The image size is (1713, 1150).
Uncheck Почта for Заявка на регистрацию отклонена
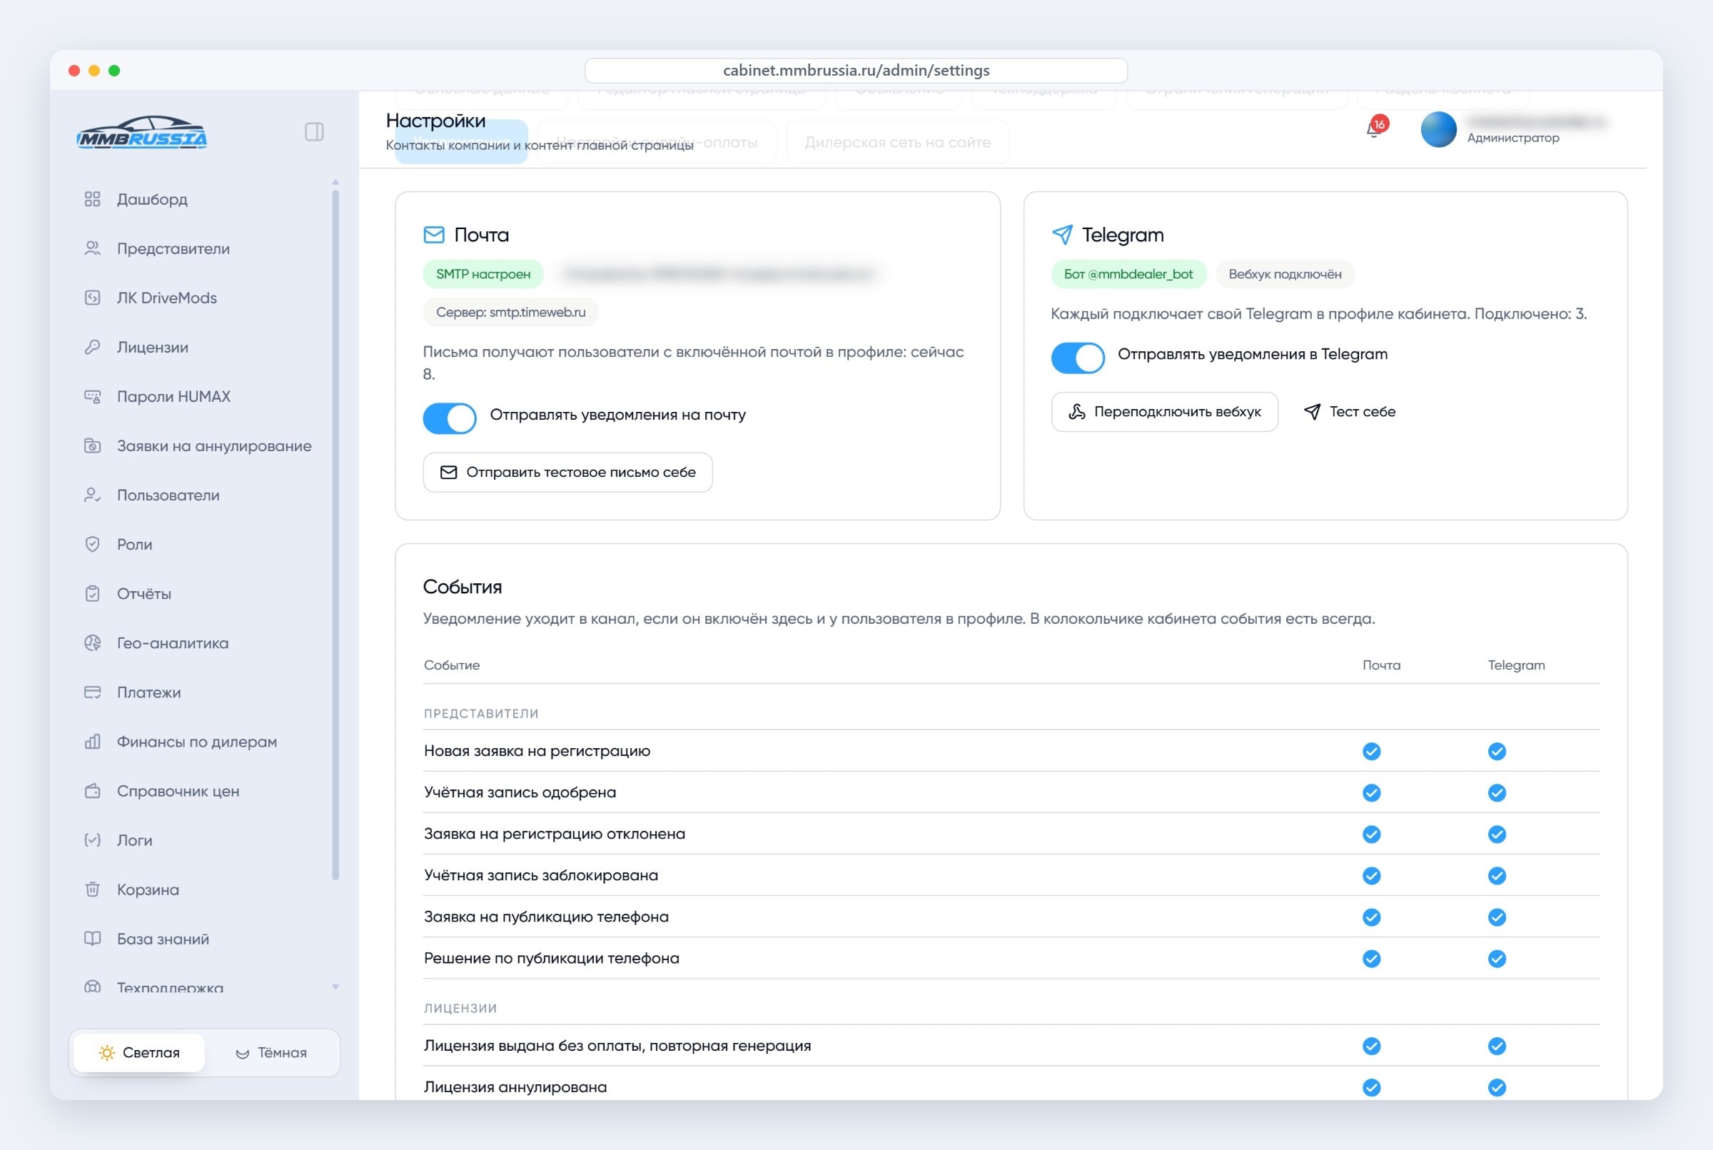[1371, 834]
